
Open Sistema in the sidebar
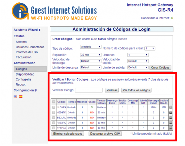21,42
